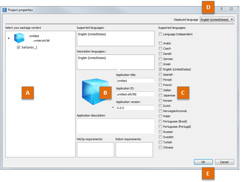Collapse the Untitled package tree node

click(x=9, y=38)
